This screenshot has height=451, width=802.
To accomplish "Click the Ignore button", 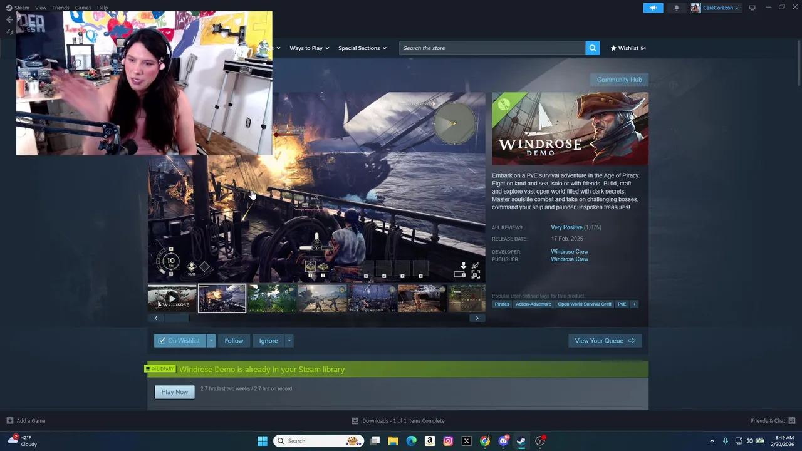I will pyautogui.click(x=268, y=341).
